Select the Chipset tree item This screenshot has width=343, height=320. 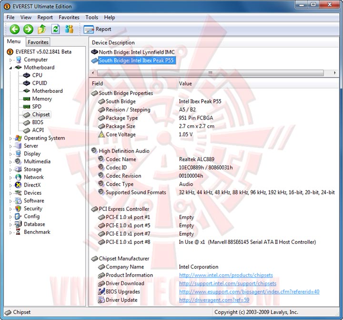click(41, 114)
